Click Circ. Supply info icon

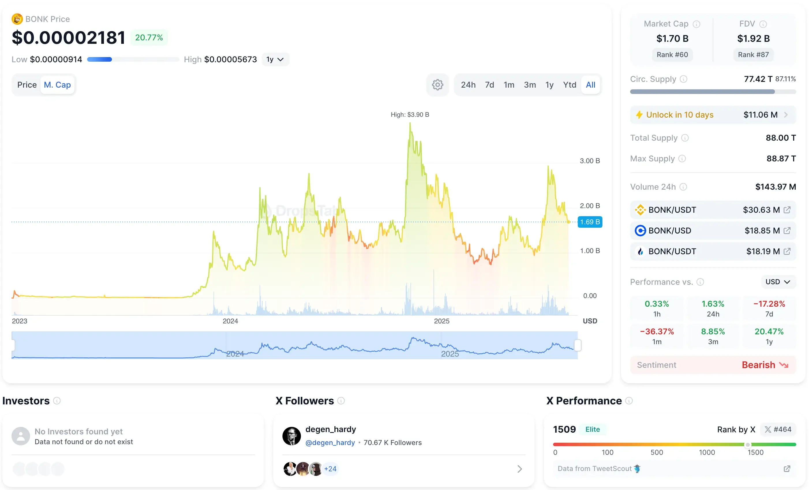point(683,79)
